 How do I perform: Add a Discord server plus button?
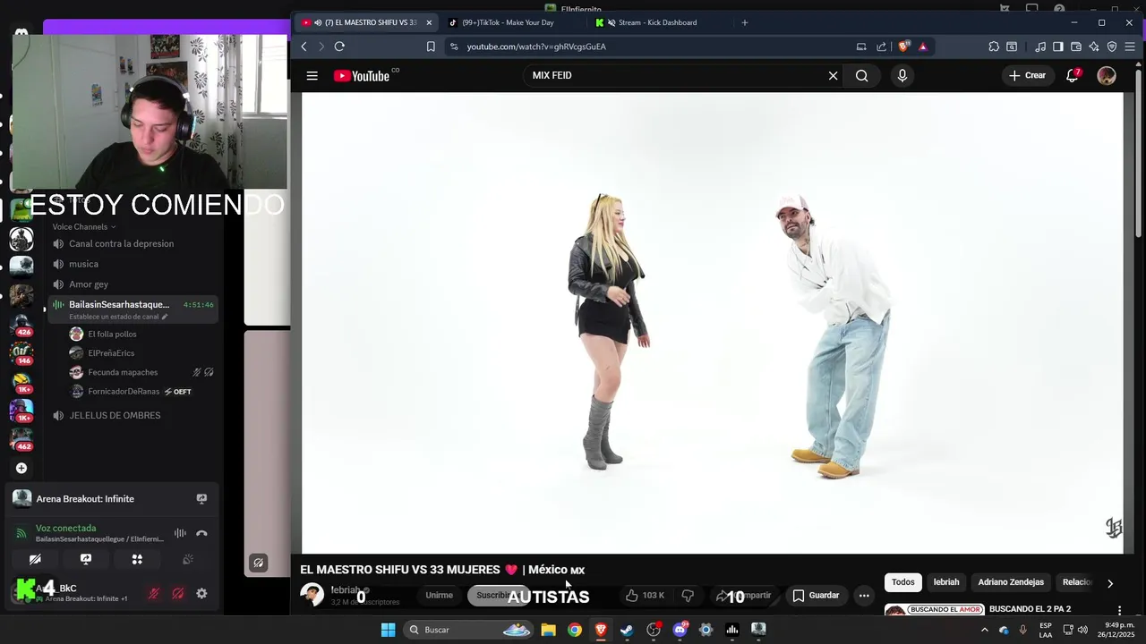click(21, 468)
